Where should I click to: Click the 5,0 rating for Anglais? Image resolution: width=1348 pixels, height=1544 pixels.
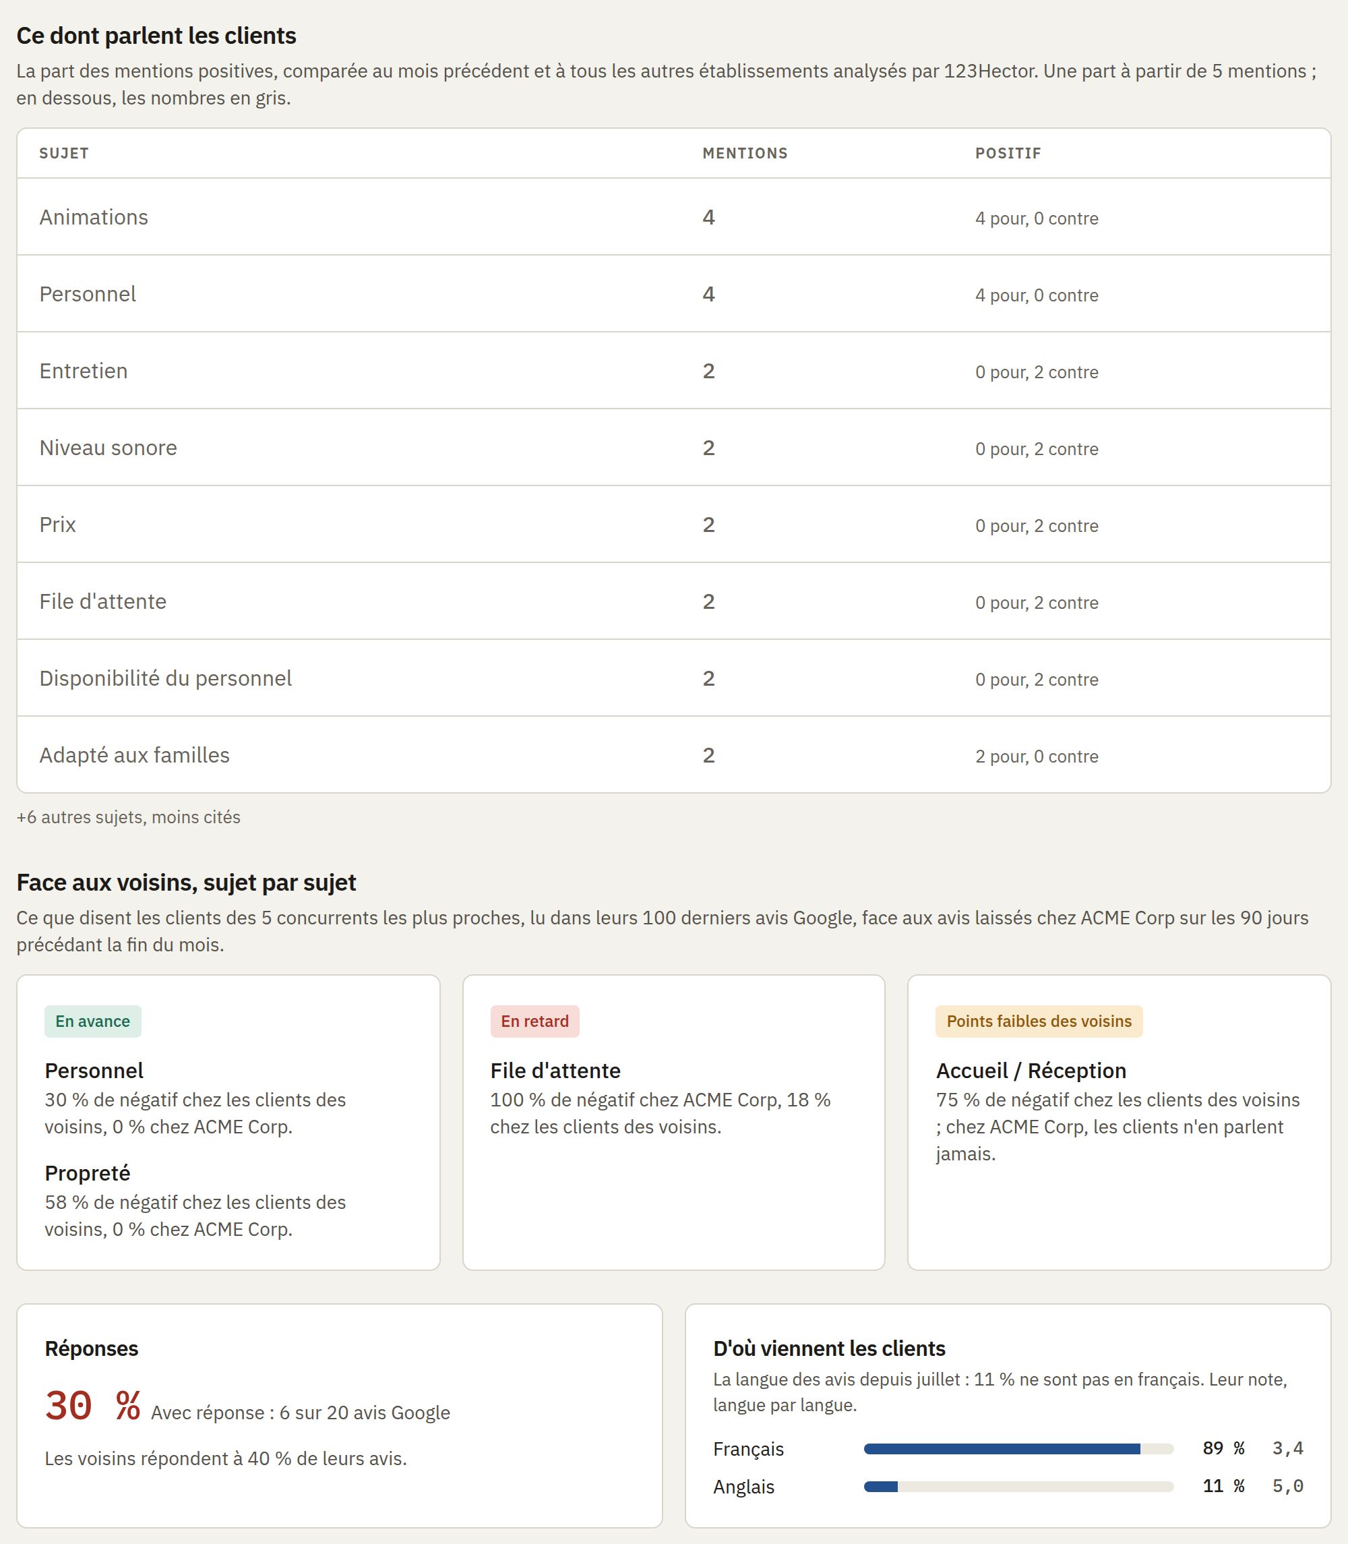[1288, 1486]
